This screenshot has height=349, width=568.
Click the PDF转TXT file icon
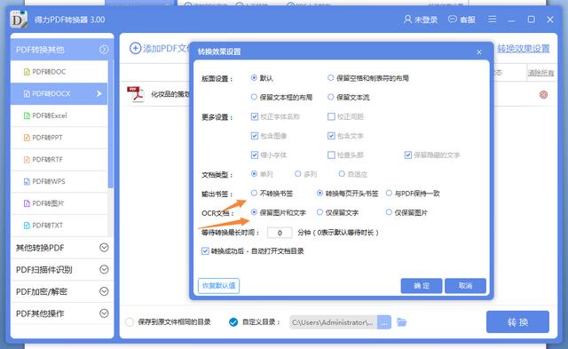pos(27,226)
